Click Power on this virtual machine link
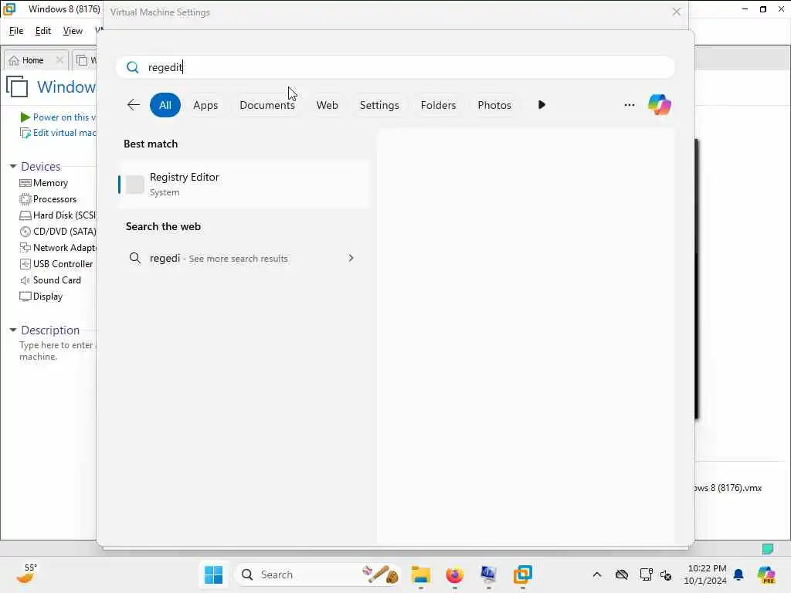The image size is (791, 593). coord(64,117)
